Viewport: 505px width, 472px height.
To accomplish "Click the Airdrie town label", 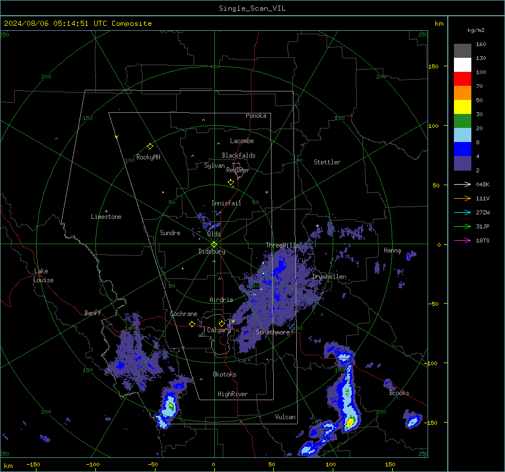I will (221, 300).
